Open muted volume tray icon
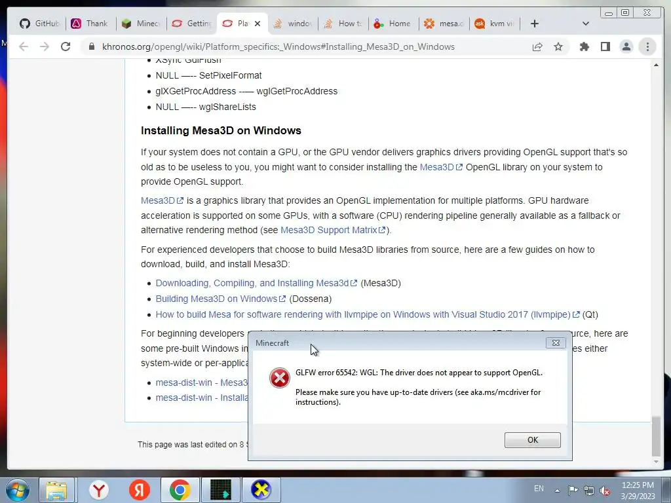 605,491
